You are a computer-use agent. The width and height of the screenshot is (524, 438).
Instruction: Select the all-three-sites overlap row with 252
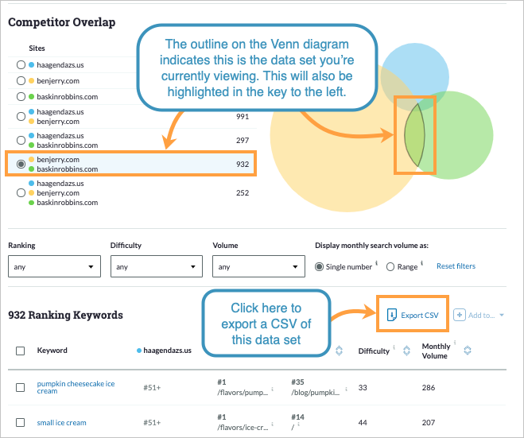click(21, 192)
